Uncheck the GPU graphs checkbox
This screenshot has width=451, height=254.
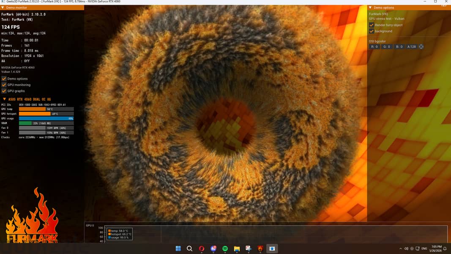[x=4, y=91]
